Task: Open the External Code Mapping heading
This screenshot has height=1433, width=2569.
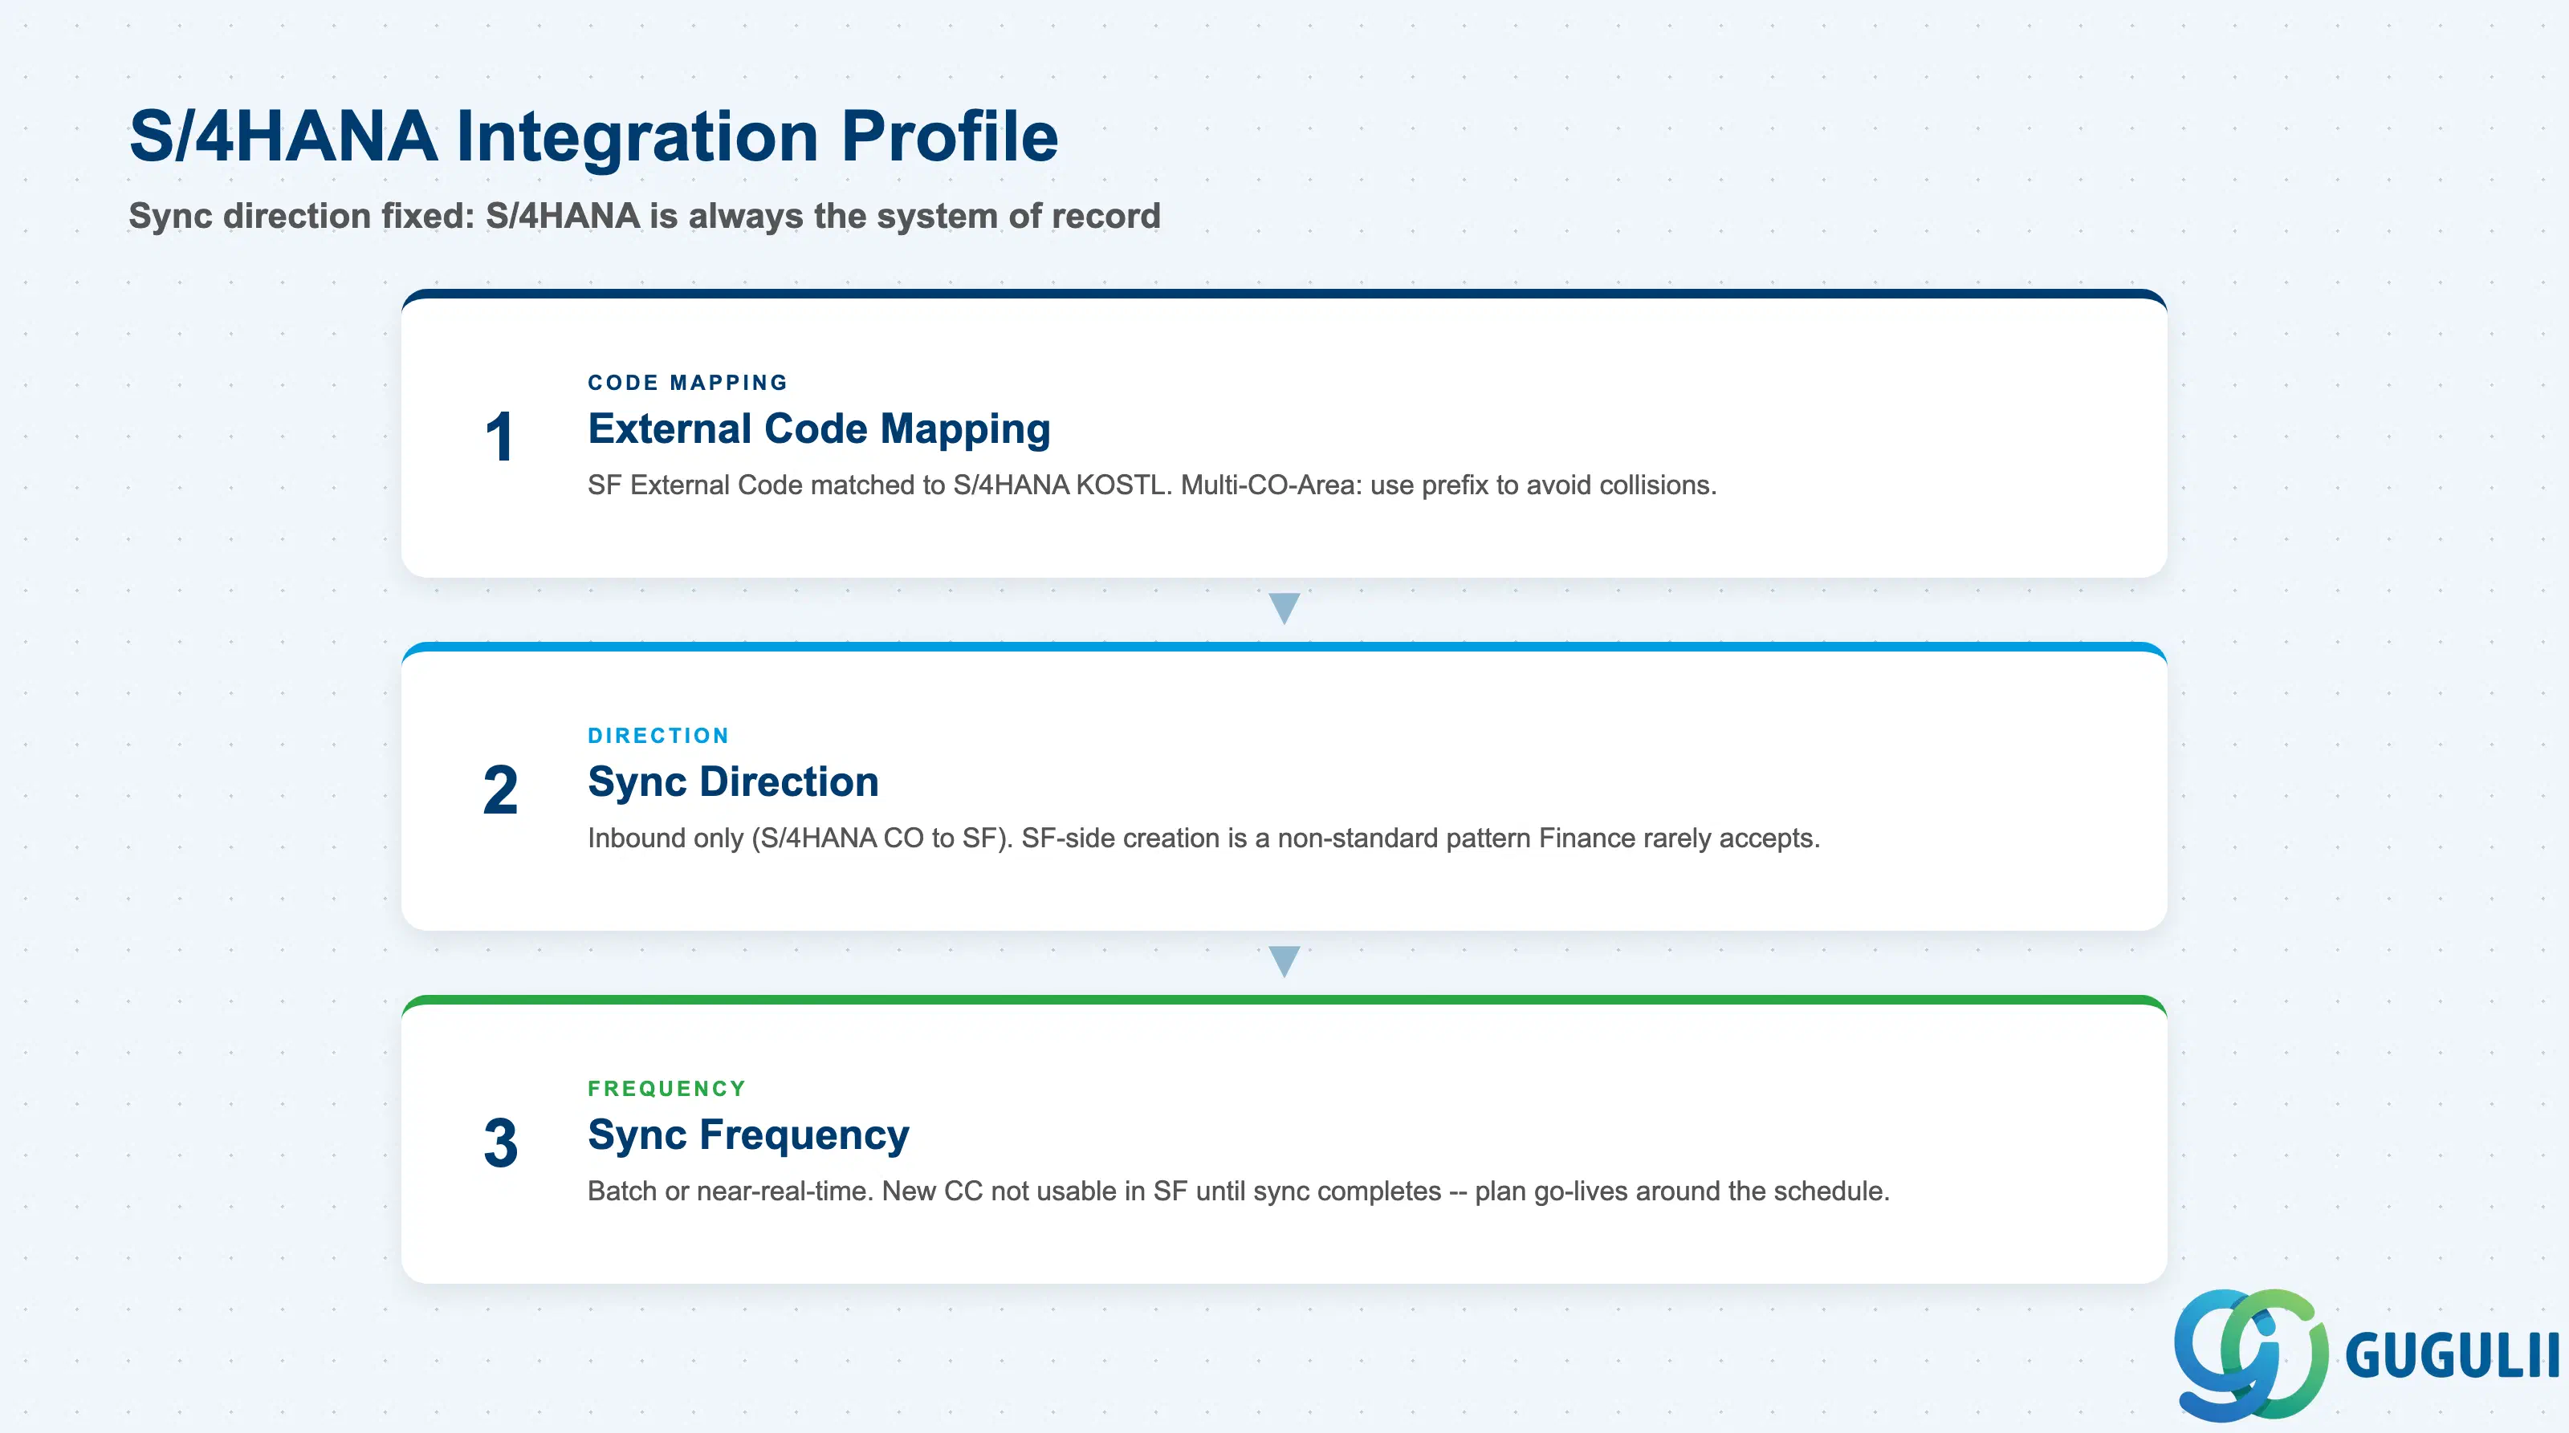Action: (819, 428)
